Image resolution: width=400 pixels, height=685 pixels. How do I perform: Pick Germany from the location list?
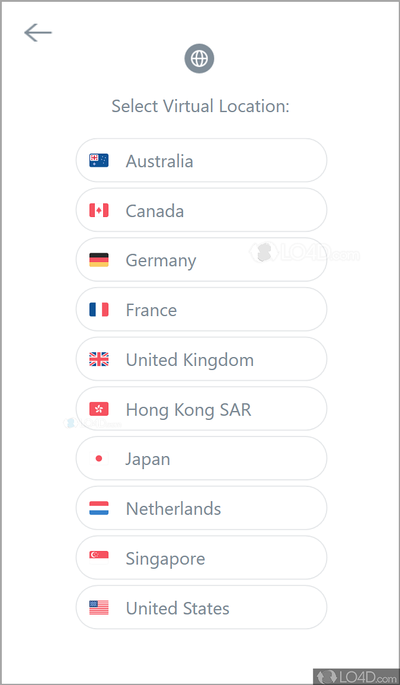[x=201, y=260]
